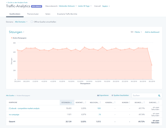Click the Exportieren button
Screen dimensions: 166x128
pos(103,95)
